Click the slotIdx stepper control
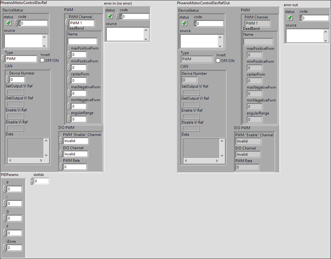The height and width of the screenshot is (259, 331). (32, 181)
